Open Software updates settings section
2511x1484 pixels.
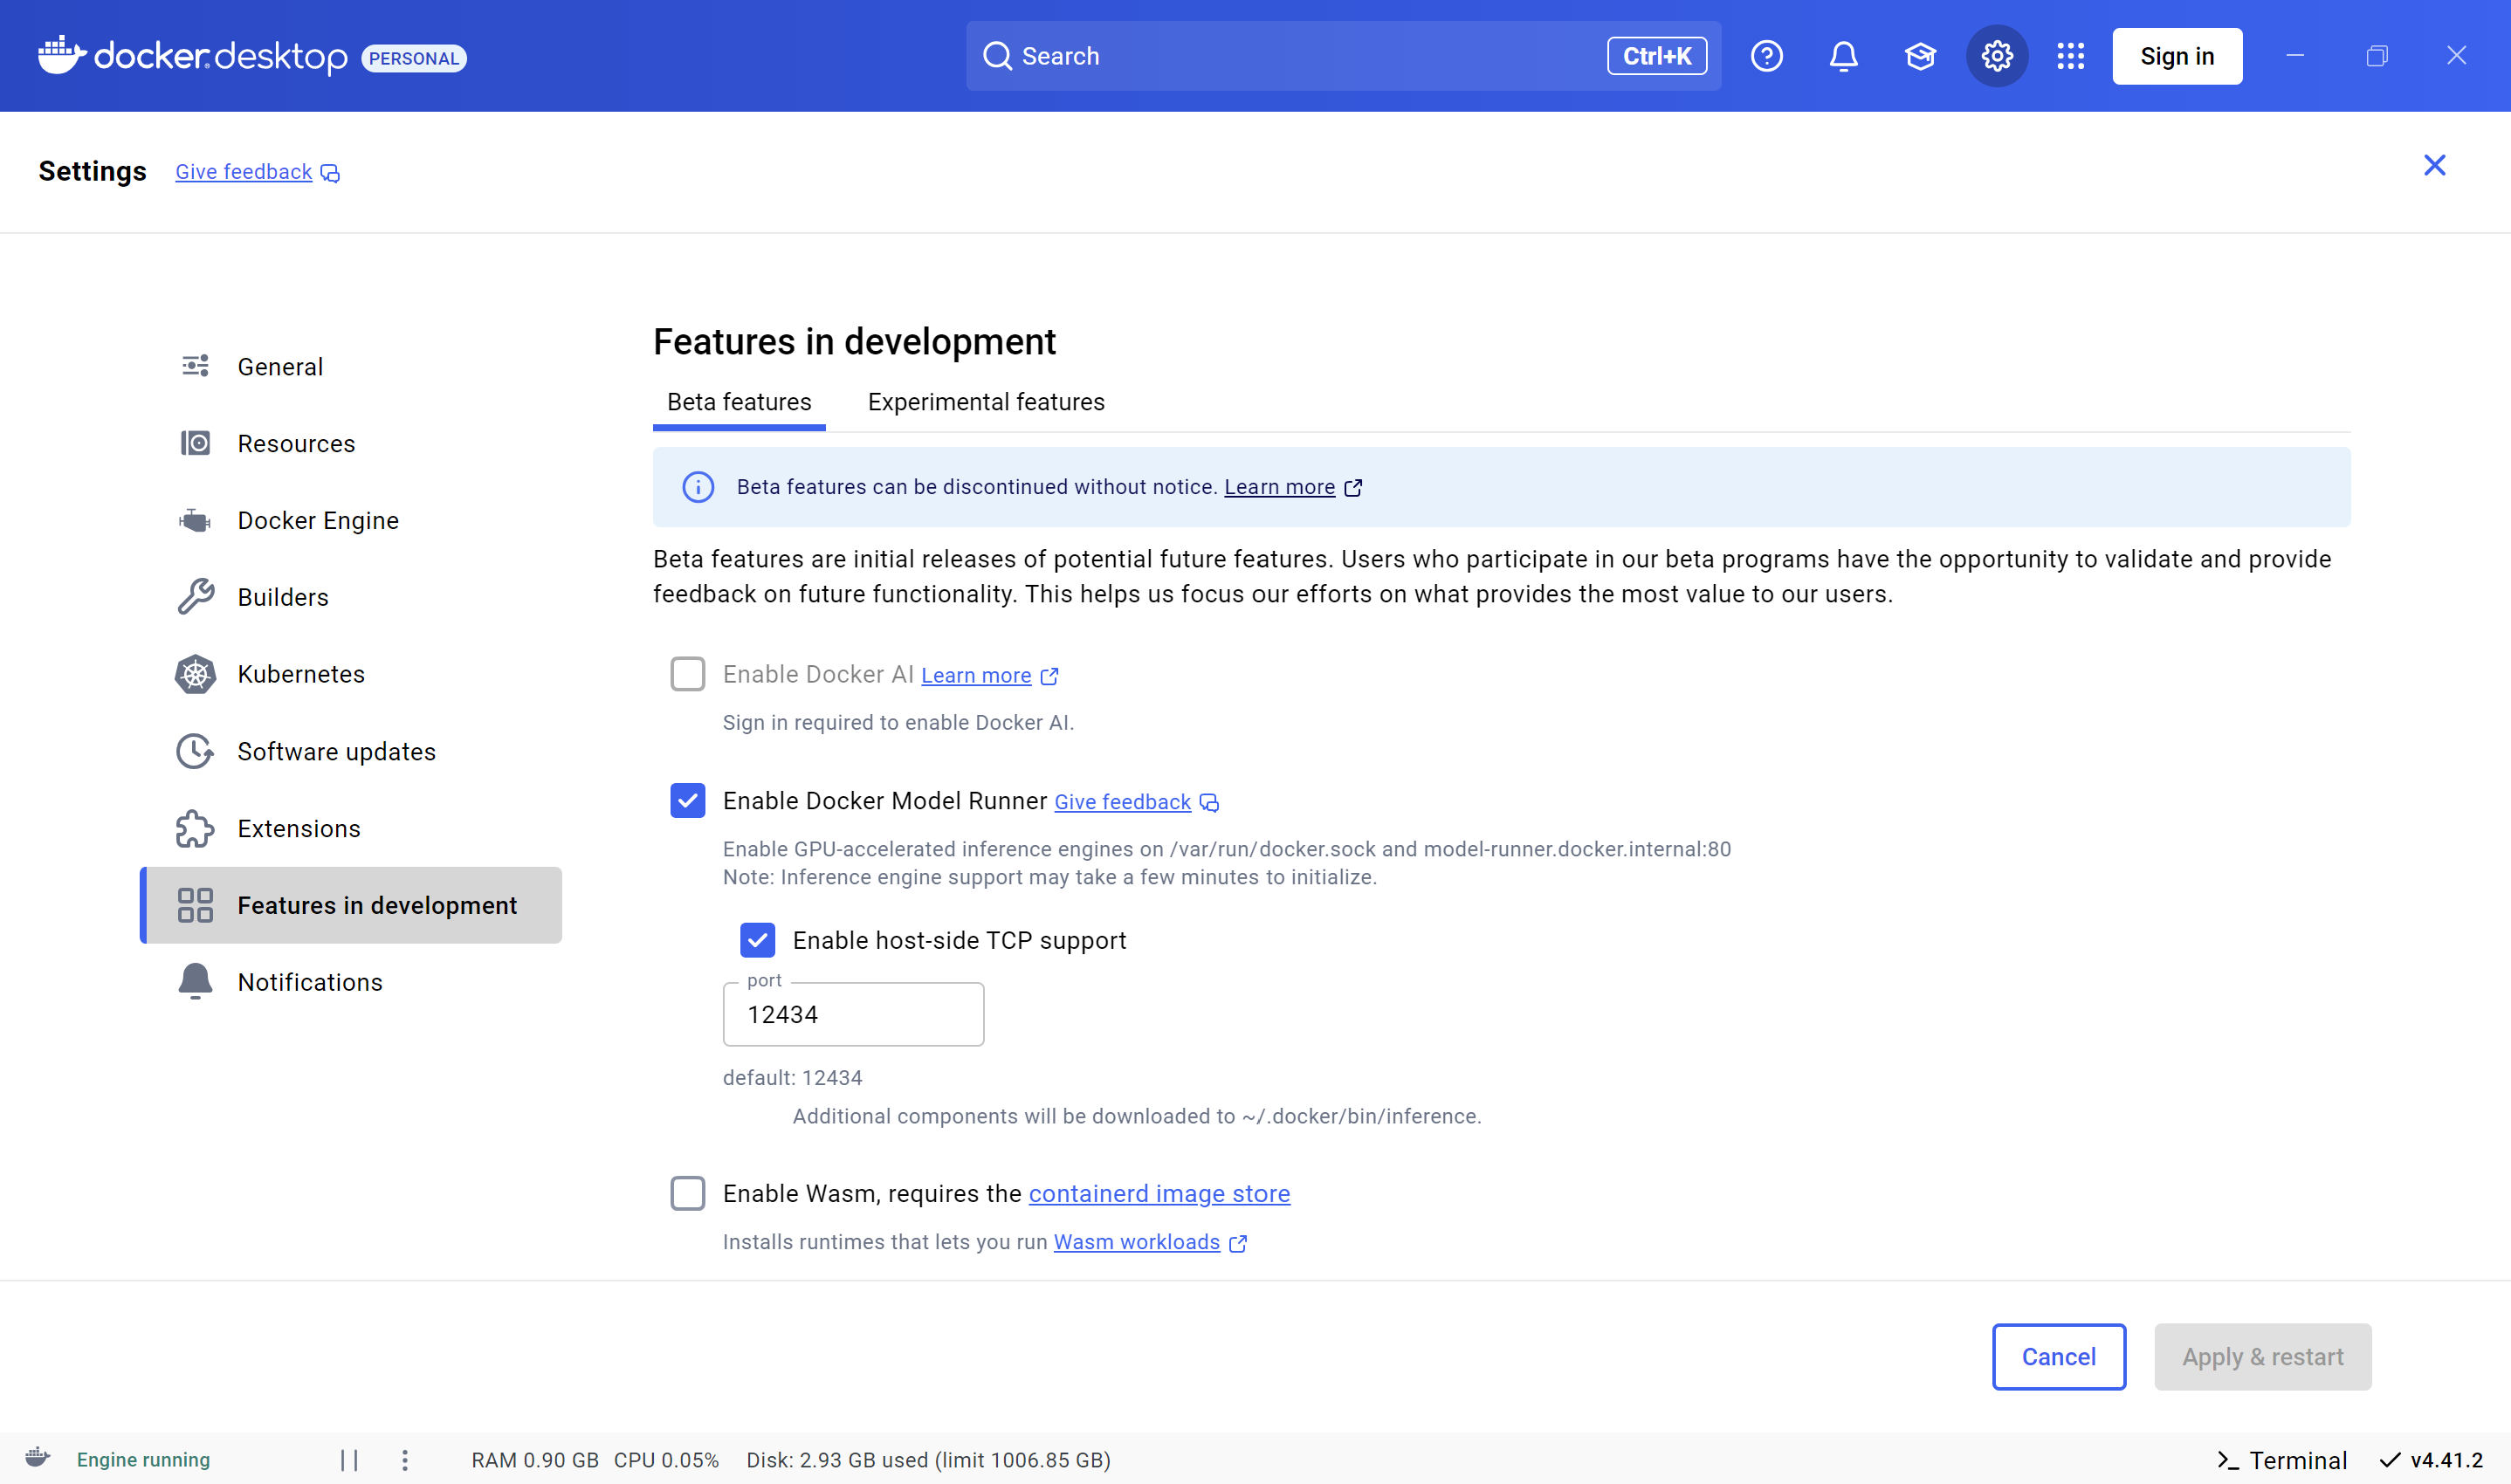[351, 751]
